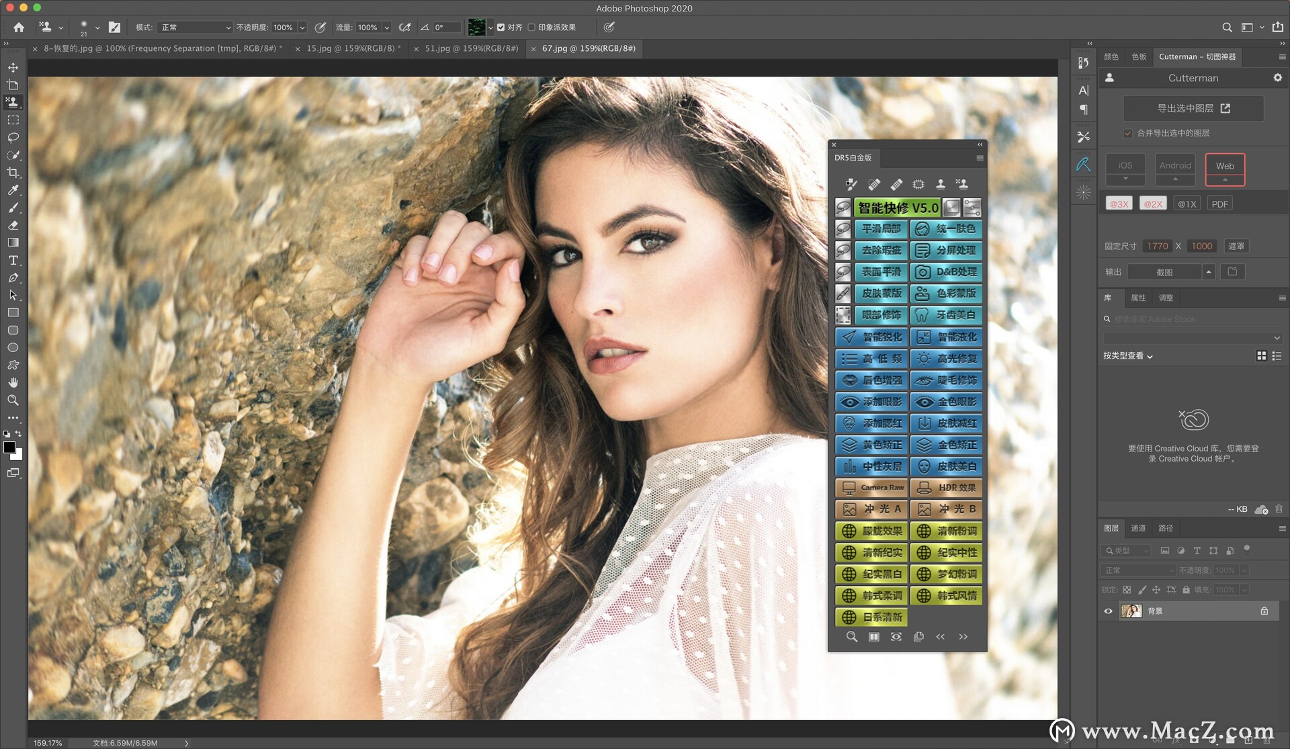Image resolution: width=1290 pixels, height=749 pixels.
Task: Open Cutterman settings gear
Action: (1277, 78)
